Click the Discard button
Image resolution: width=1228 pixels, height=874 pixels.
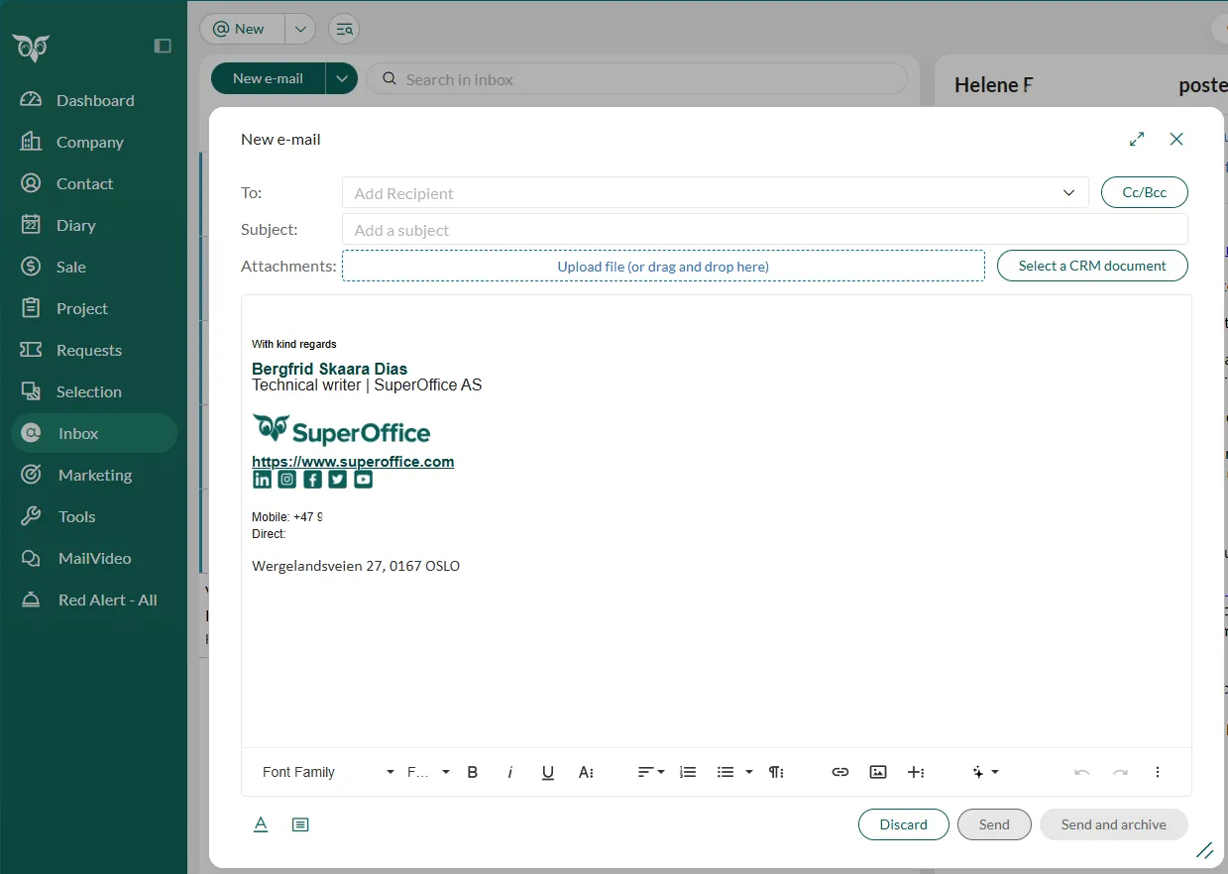pyautogui.click(x=903, y=824)
